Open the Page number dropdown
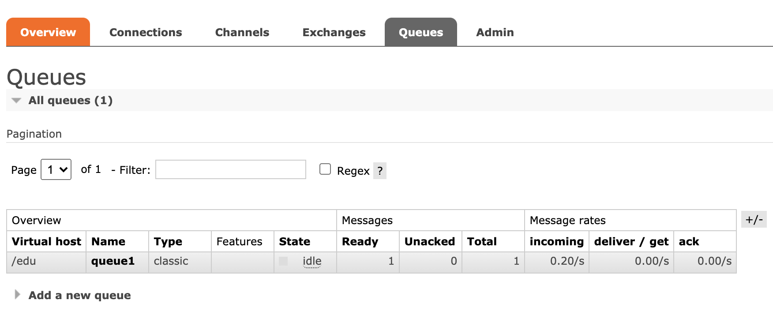 coord(56,169)
